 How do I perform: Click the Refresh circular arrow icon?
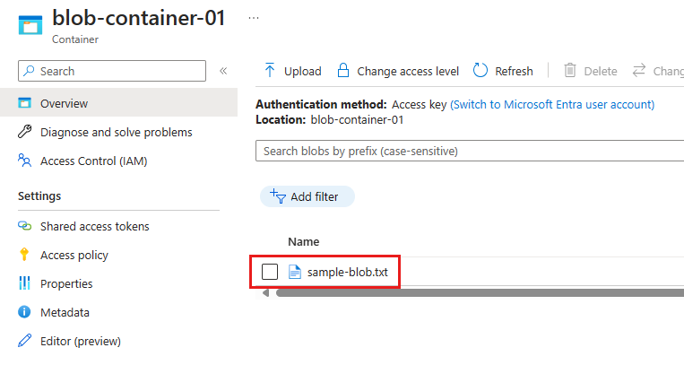click(x=481, y=71)
